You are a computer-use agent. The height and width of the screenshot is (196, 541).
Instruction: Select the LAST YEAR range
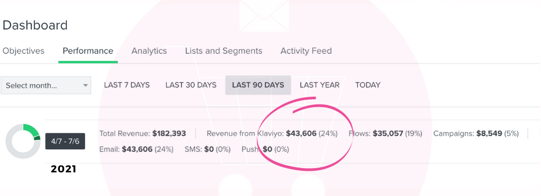point(319,85)
